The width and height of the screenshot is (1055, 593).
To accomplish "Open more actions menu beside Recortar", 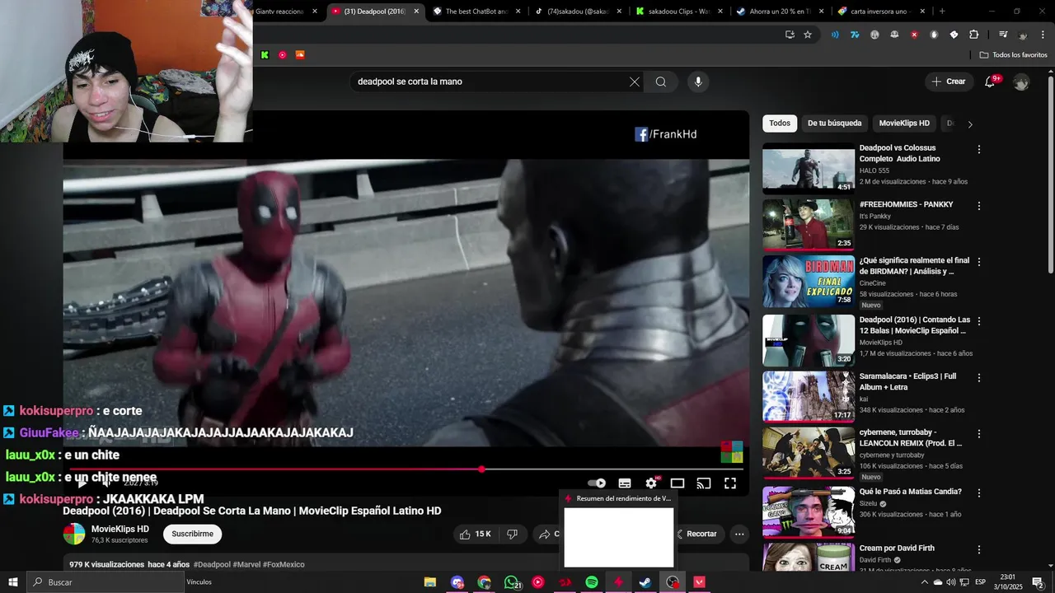I will 739,534.
